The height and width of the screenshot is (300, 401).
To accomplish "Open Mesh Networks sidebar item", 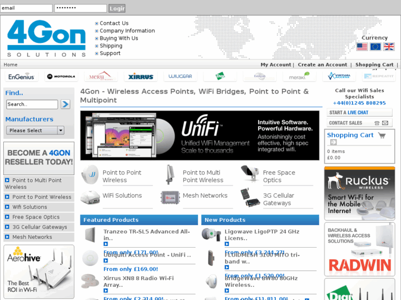I will tap(39, 237).
